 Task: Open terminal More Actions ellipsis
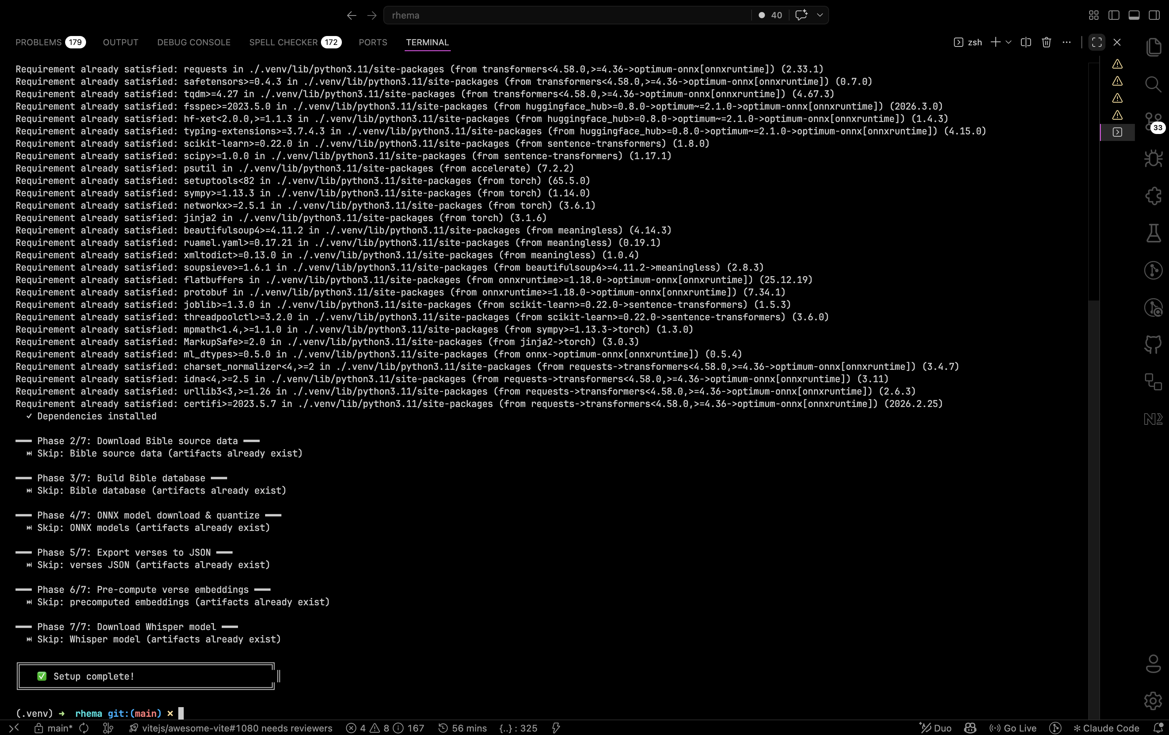tap(1067, 42)
